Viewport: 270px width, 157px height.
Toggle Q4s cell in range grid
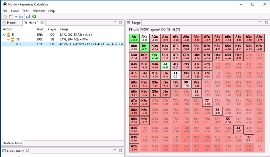238,56
